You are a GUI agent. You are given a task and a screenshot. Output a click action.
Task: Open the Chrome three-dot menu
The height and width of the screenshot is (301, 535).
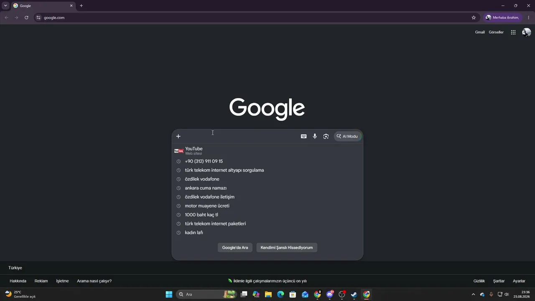tap(529, 18)
